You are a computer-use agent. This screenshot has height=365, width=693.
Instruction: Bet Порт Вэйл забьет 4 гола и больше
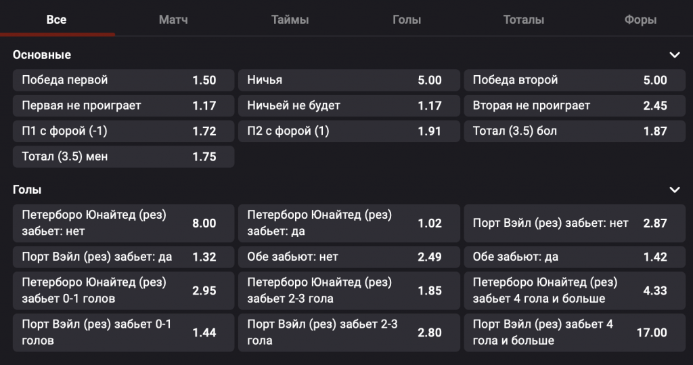pos(574,332)
